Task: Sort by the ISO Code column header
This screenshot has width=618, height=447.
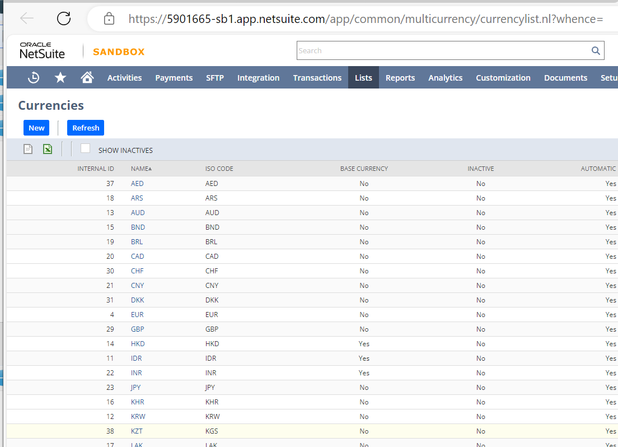Action: (219, 169)
